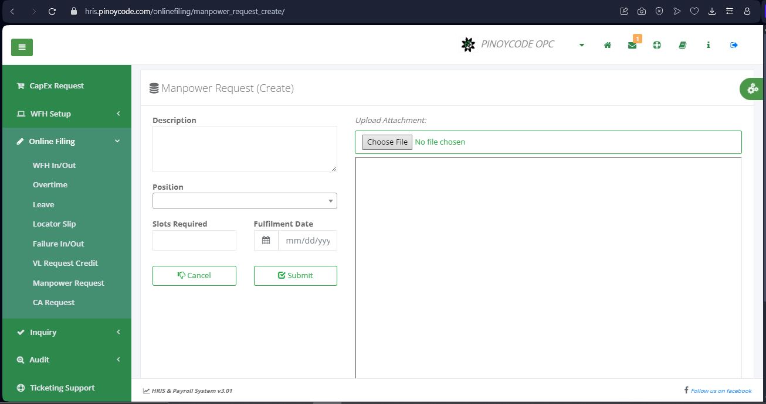Image resolution: width=766 pixels, height=404 pixels.
Task: Select CA Request submenu item
Action: 53,302
